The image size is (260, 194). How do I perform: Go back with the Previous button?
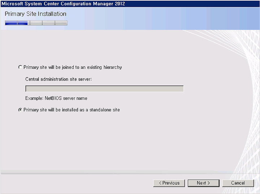tap(169, 183)
